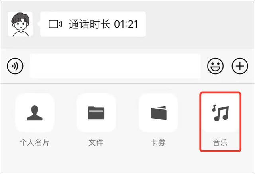Open the 文件 folder icon
The height and width of the screenshot is (174, 255).
point(96,113)
